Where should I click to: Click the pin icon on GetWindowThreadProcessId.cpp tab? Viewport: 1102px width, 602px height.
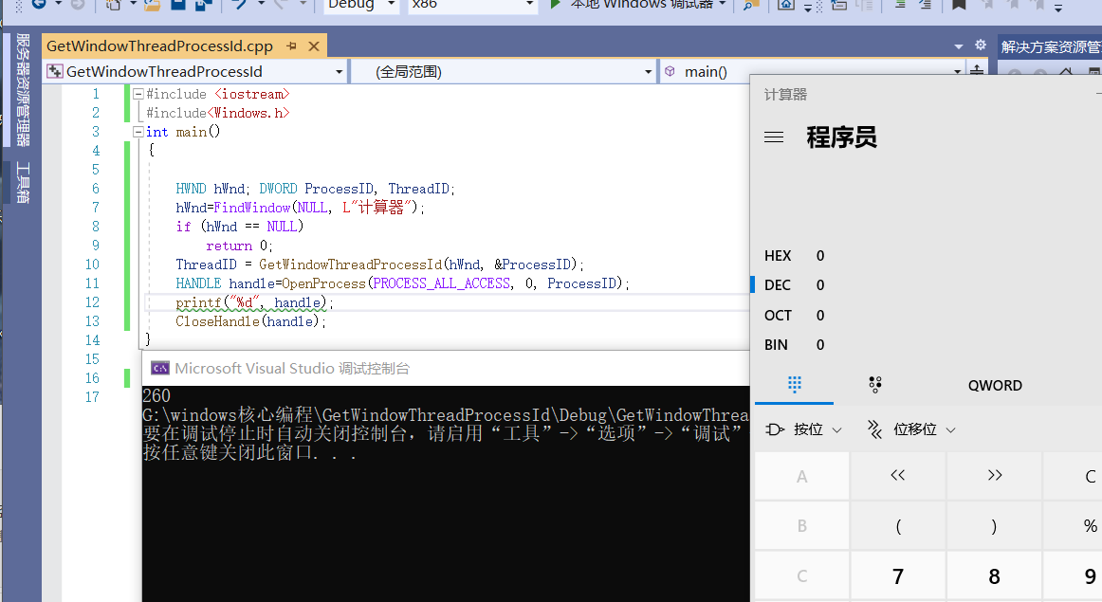[291, 46]
